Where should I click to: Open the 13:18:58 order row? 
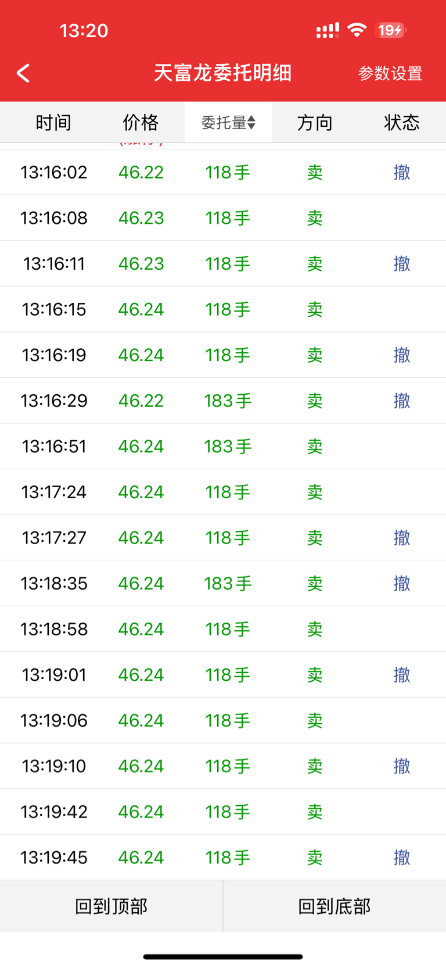click(x=223, y=629)
